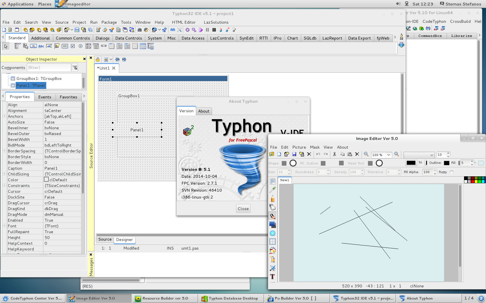
Task: Click Redo arrow in Image Editor toolbar
Action: [326, 154]
